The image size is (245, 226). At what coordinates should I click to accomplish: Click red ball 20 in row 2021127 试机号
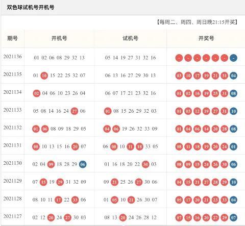pyautogui.click(x=123, y=218)
